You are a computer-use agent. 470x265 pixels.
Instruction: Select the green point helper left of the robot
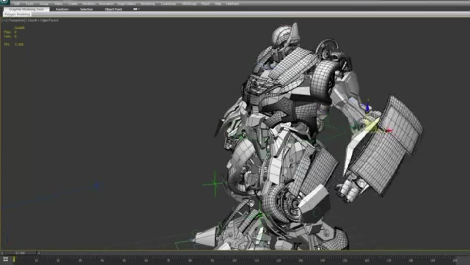click(x=214, y=184)
